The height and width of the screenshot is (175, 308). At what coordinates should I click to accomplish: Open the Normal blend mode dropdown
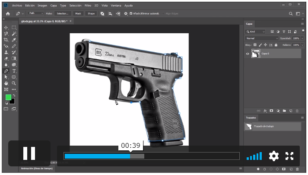(262, 38)
